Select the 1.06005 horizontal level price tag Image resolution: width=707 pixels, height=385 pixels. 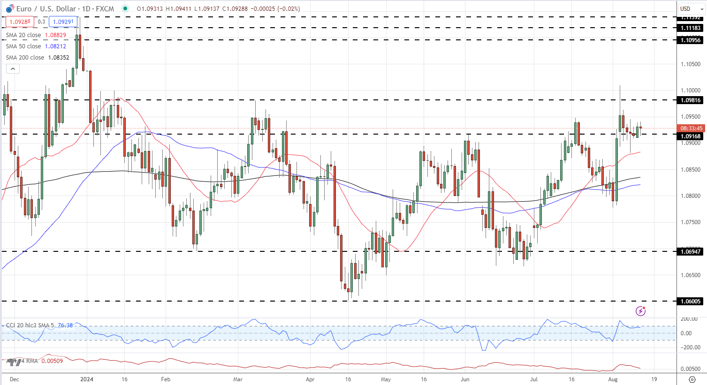point(691,301)
